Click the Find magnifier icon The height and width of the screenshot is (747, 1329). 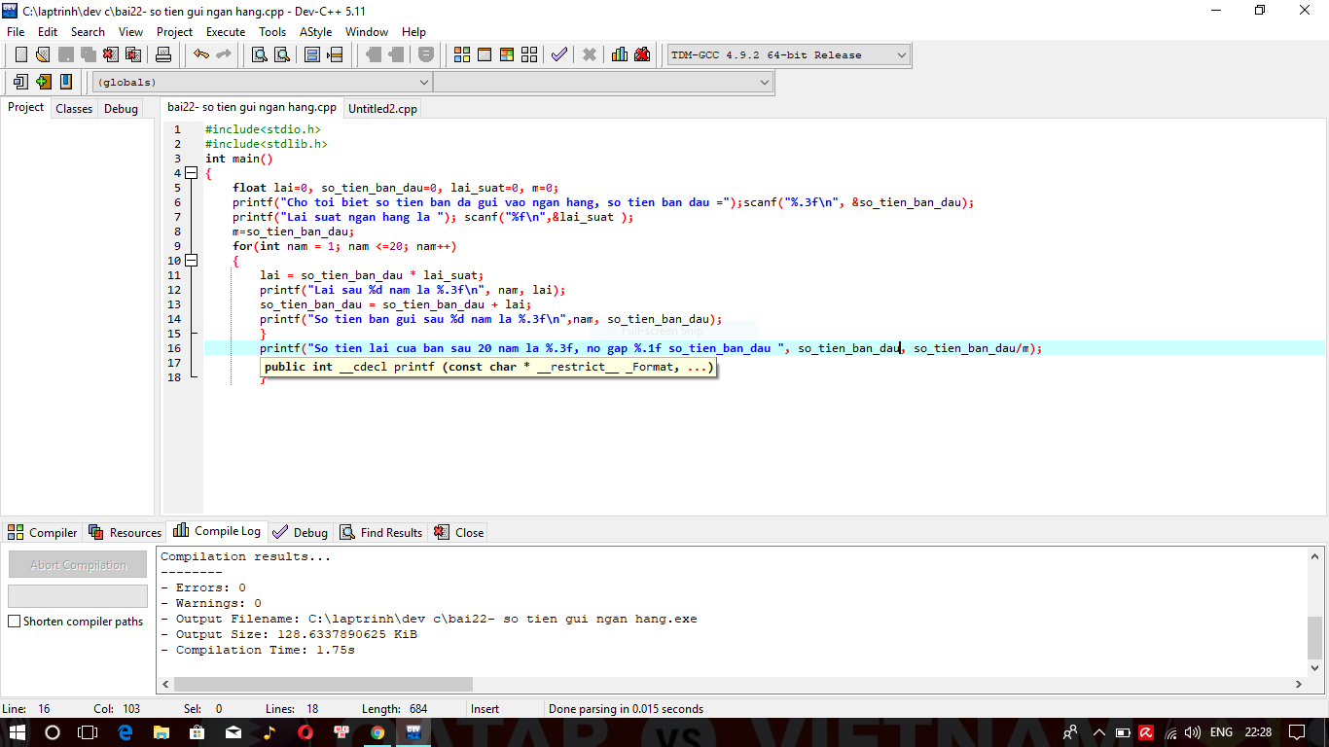coord(260,54)
